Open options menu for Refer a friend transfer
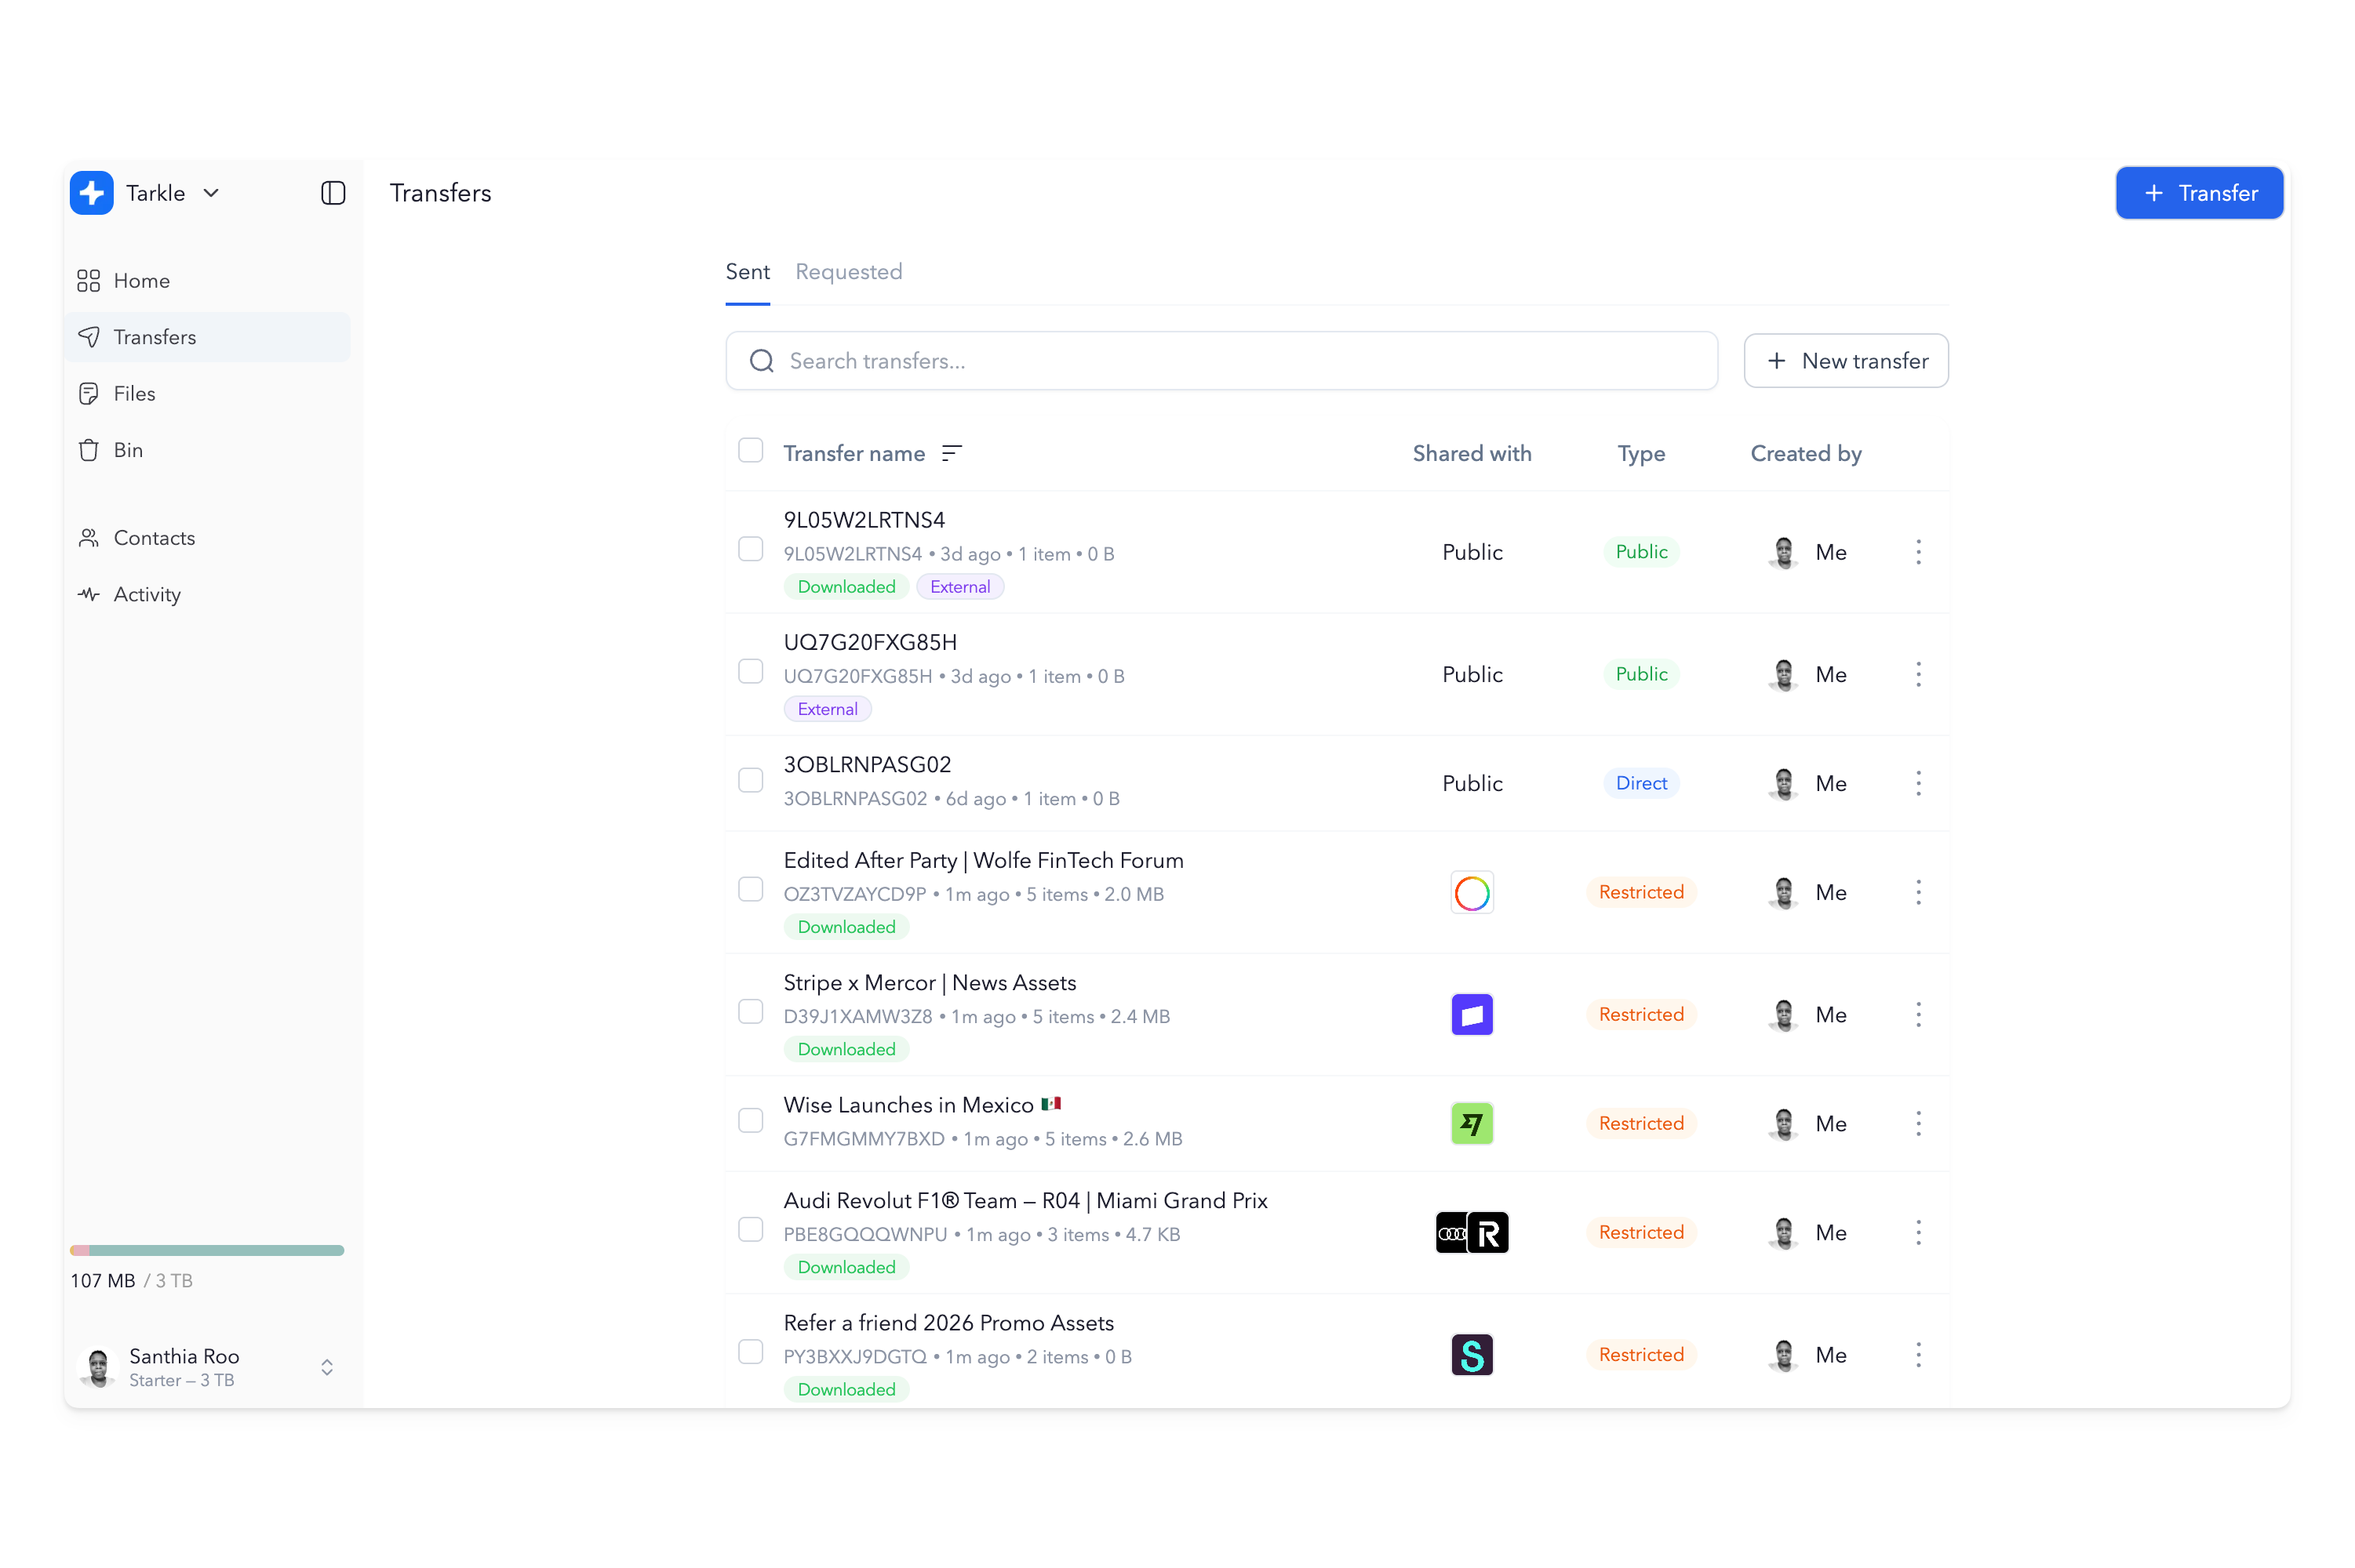2355x1568 pixels. coord(1918,1354)
